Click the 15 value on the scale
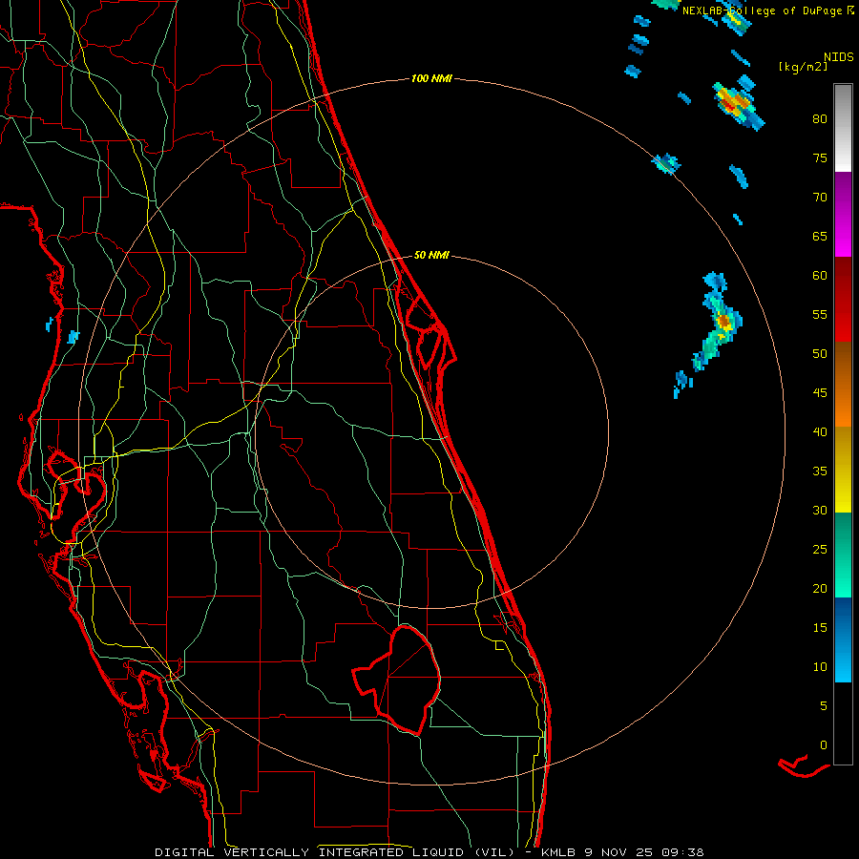 click(x=820, y=628)
